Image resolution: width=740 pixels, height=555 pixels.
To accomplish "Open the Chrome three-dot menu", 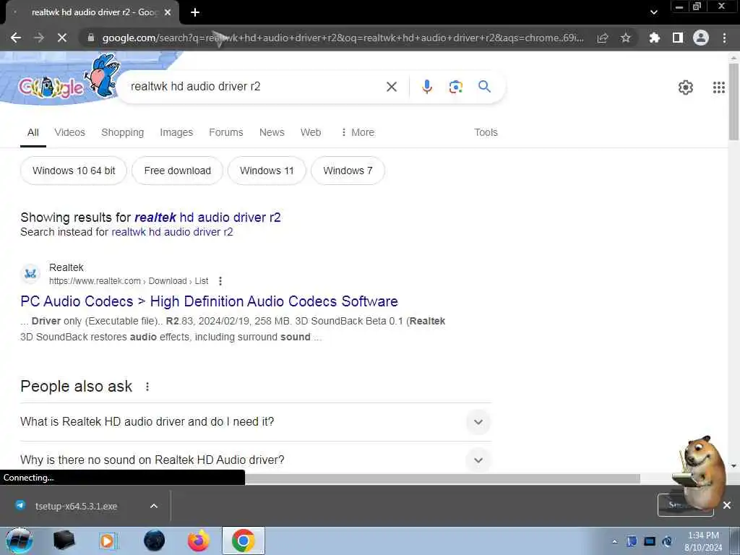I will tap(724, 38).
